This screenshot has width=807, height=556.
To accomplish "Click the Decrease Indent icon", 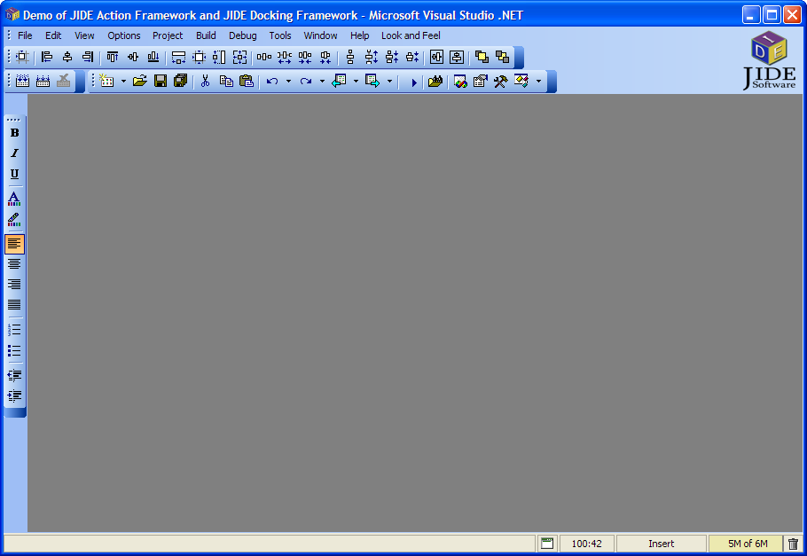I will (x=14, y=375).
